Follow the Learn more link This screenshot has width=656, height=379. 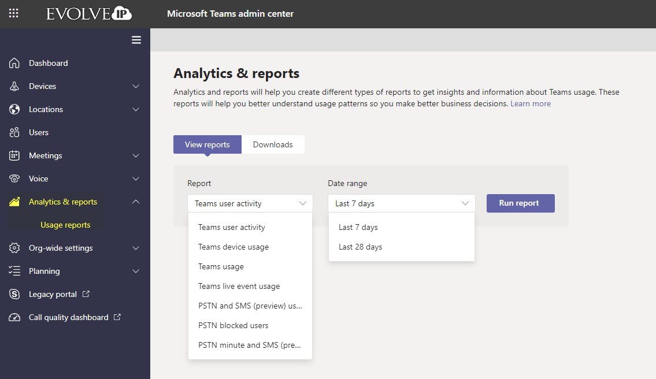click(530, 104)
